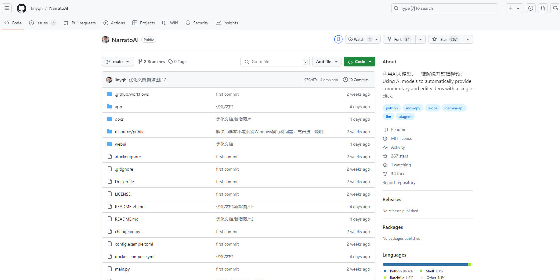This screenshot has width=560, height=280.
Task: Switch to the Insights tab
Action: click(227, 23)
